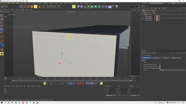The width and height of the screenshot is (186, 104).
Task: Click the coordinate system icon after Z axis
Action: tap(59, 6)
